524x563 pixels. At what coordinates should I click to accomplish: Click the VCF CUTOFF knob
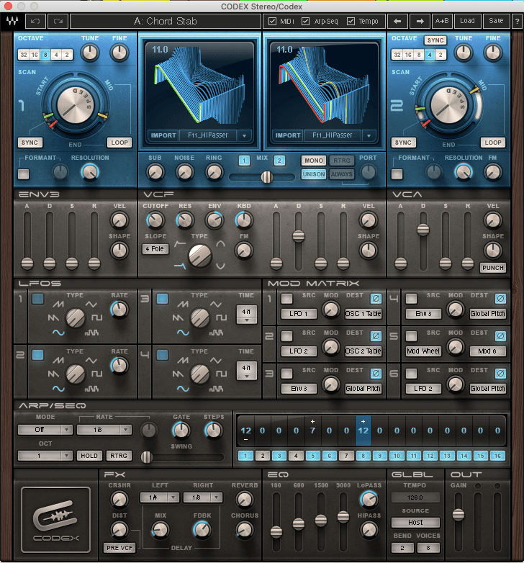tap(155, 220)
